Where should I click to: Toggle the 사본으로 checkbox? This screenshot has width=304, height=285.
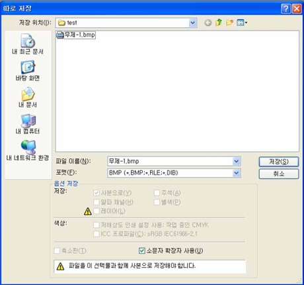(96, 193)
